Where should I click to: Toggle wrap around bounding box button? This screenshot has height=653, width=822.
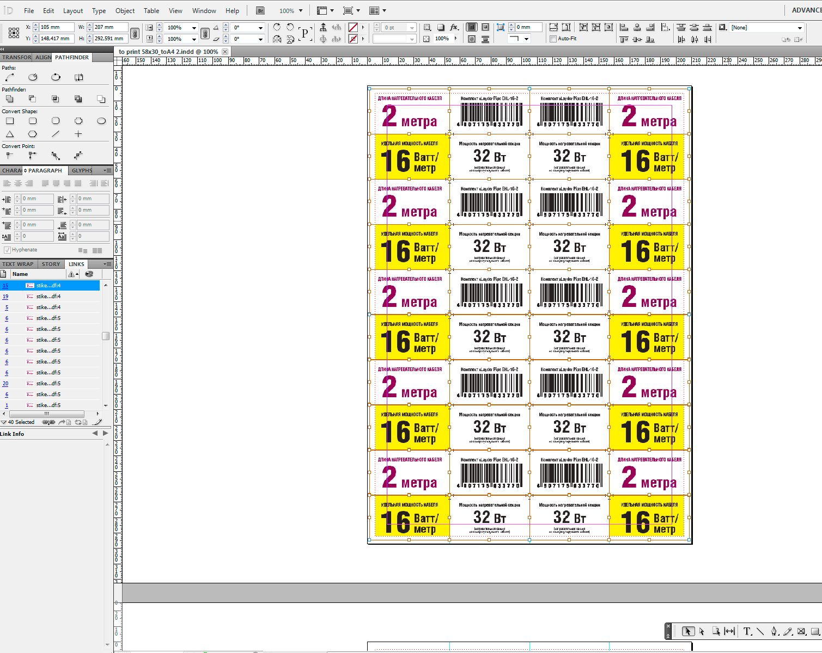[x=484, y=27]
